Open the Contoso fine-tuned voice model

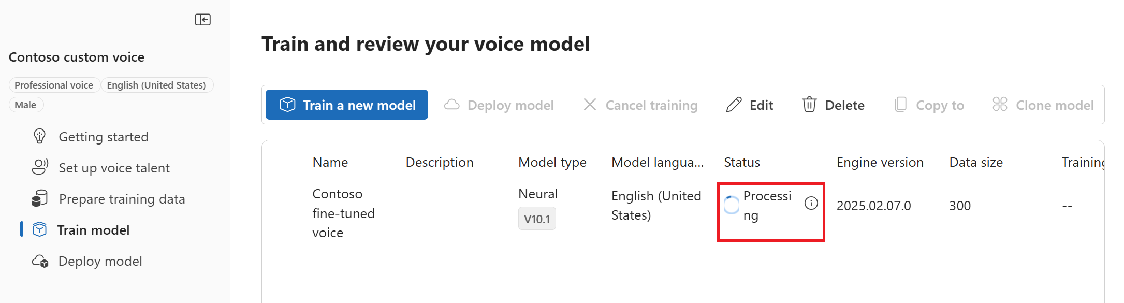(x=343, y=213)
